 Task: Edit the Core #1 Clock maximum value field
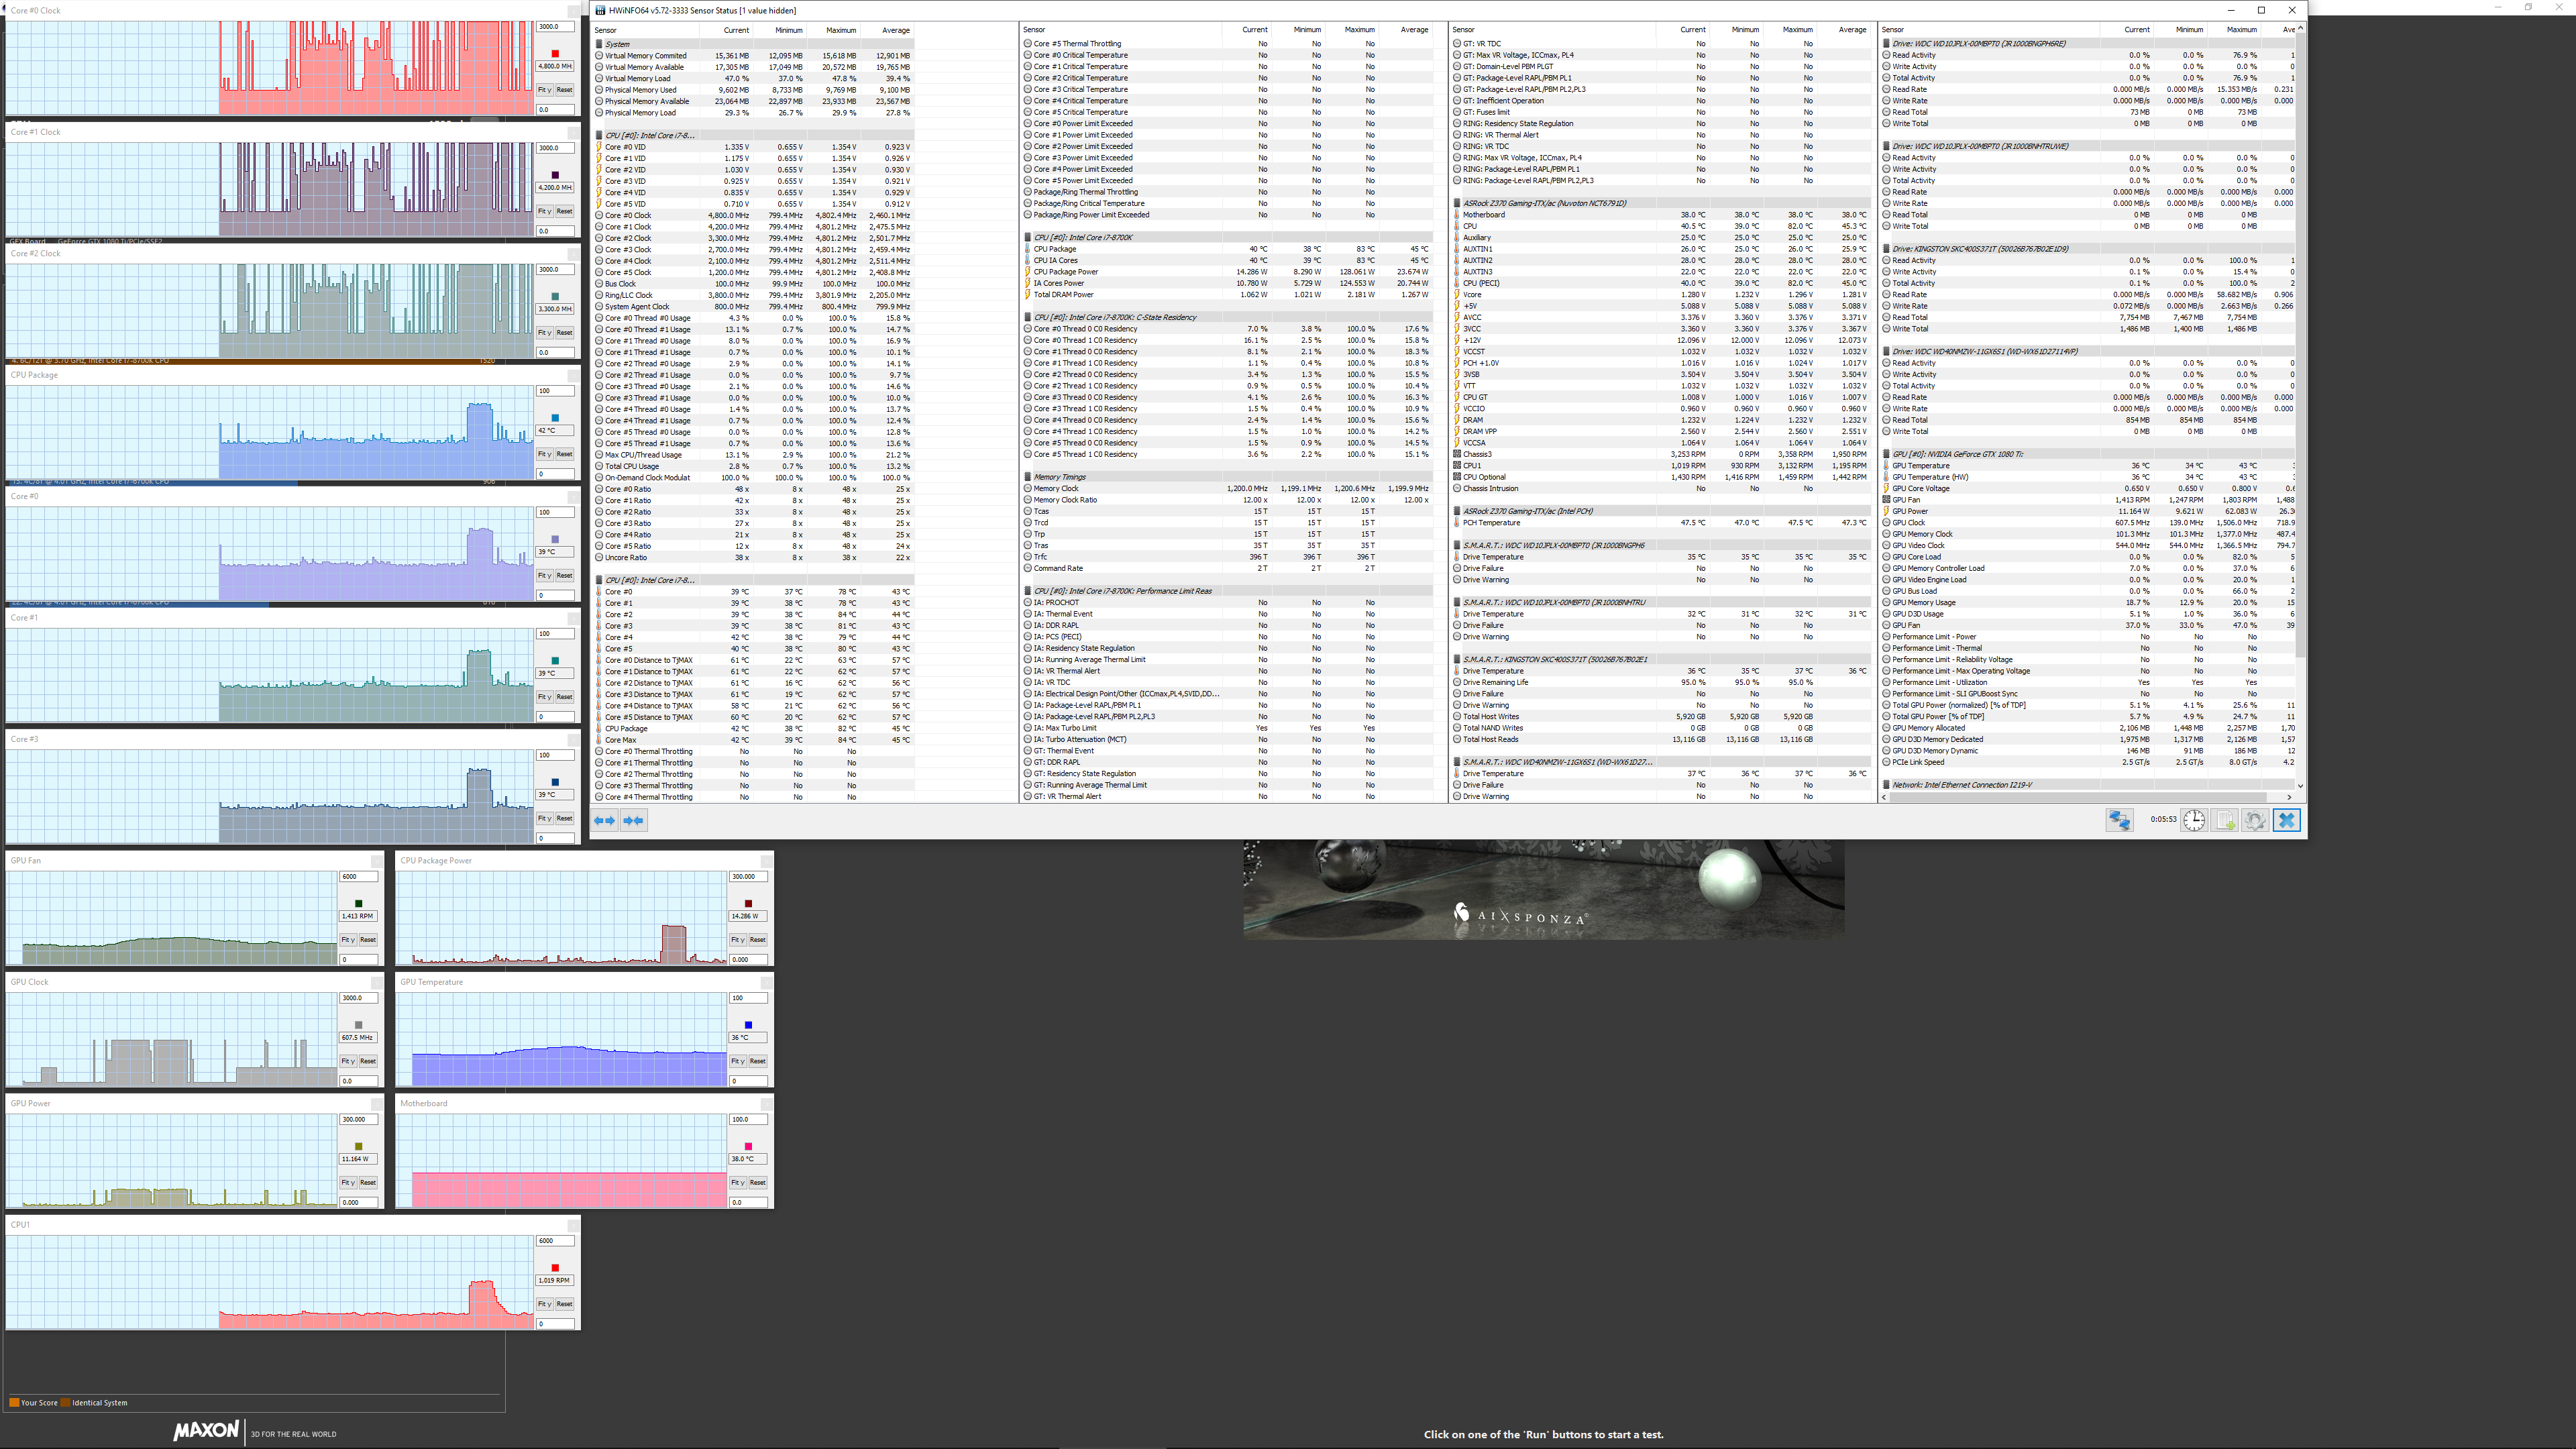555,148
